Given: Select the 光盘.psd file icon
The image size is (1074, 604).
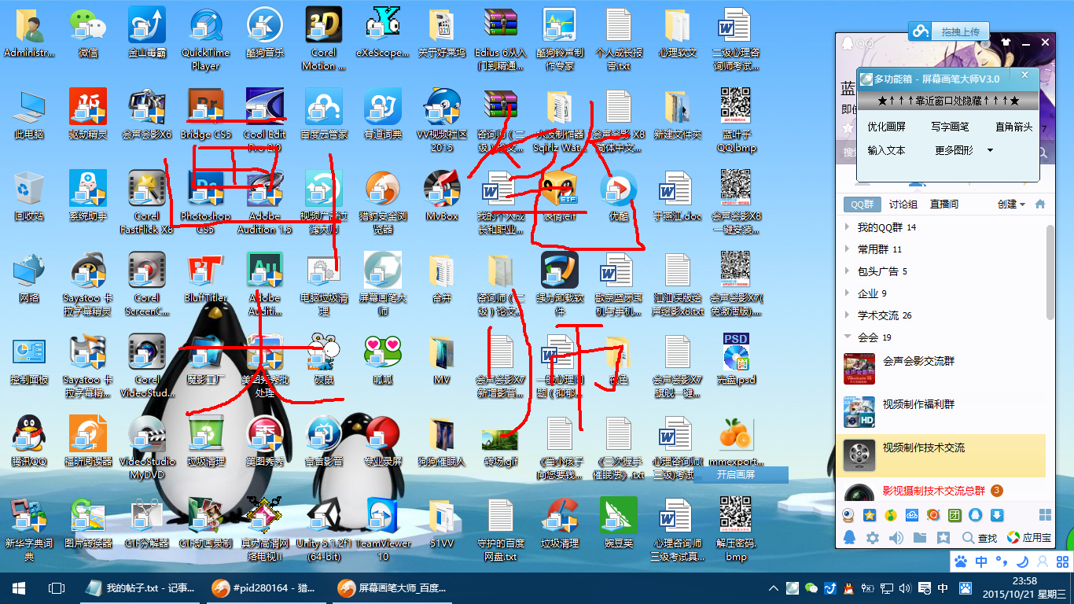Looking at the screenshot, I should click(x=737, y=359).
